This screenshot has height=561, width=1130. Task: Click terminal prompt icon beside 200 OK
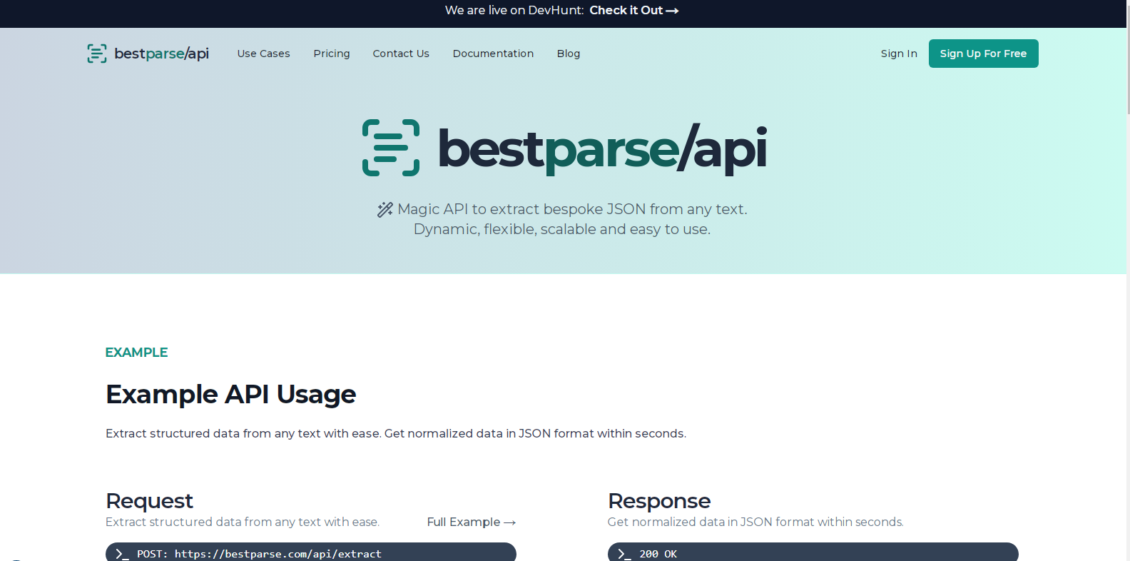coord(624,554)
